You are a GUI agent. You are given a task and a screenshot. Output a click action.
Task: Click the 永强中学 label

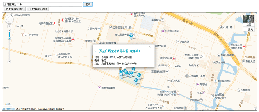[179, 108]
